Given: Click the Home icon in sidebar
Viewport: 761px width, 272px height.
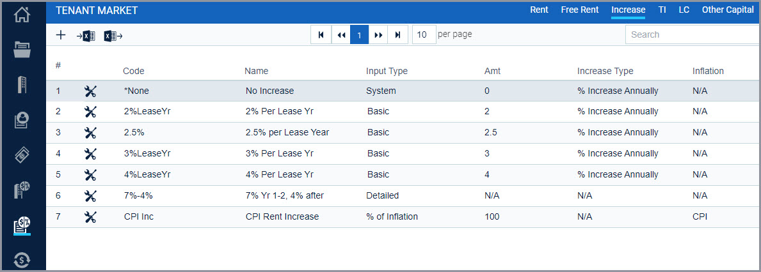Looking at the screenshot, I should pyautogui.click(x=22, y=13).
